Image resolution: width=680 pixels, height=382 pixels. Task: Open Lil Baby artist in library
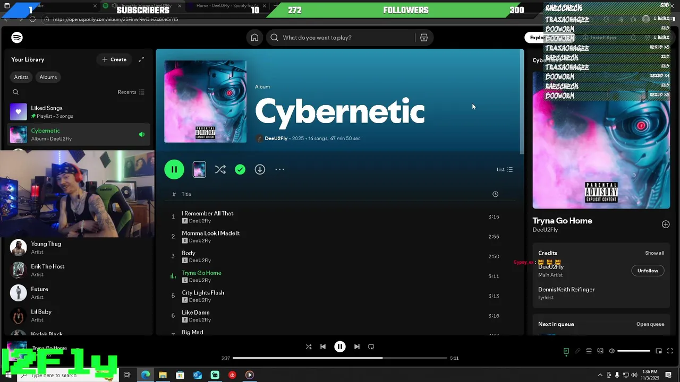(80, 316)
